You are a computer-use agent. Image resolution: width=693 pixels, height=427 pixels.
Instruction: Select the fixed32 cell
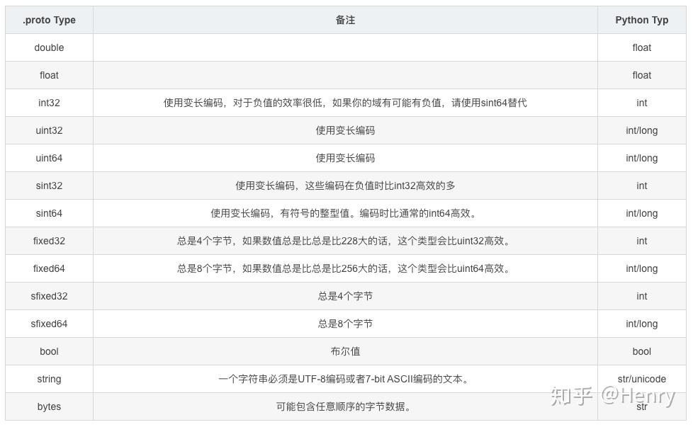(x=48, y=241)
